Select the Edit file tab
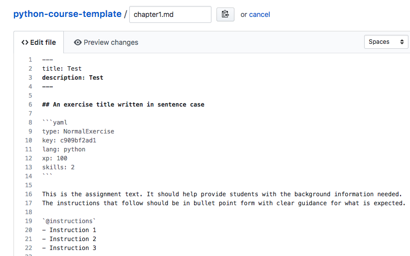 [39, 42]
